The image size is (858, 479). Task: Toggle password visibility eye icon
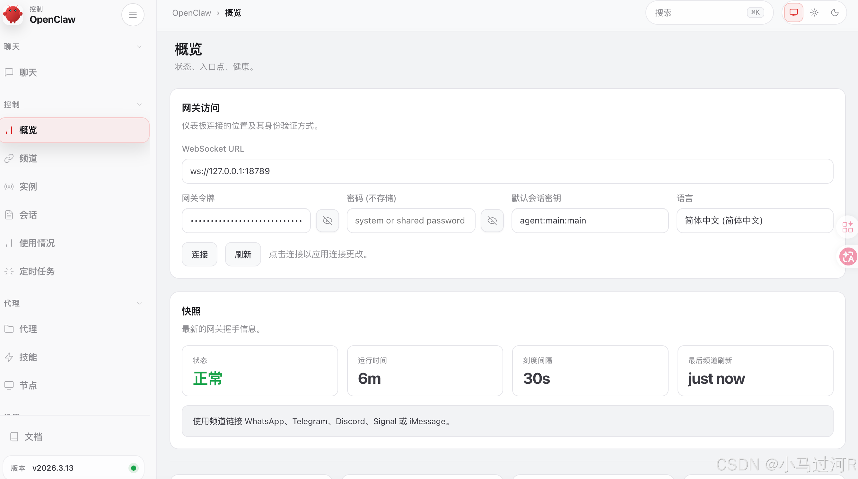click(x=492, y=221)
